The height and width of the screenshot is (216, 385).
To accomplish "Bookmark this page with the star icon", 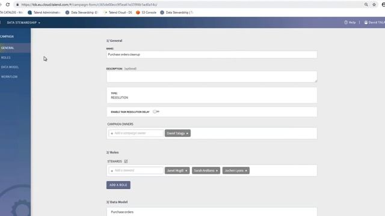I will click(x=374, y=5).
